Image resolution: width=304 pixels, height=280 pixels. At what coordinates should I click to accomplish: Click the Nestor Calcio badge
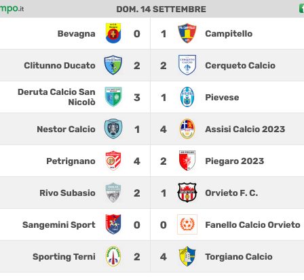pyautogui.click(x=113, y=129)
